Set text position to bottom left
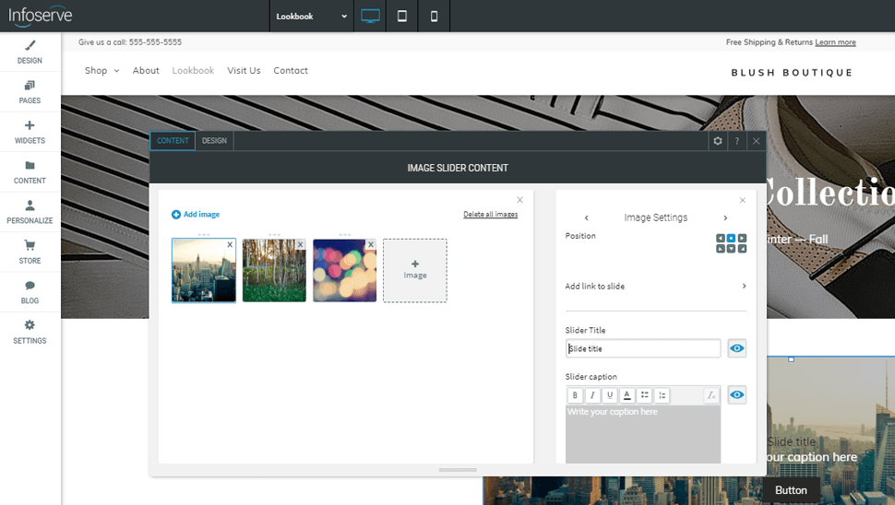 point(721,249)
